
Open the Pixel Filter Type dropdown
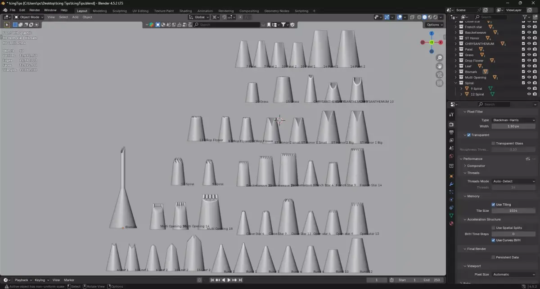(513, 120)
